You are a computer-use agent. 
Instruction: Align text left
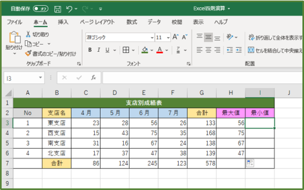199,50
